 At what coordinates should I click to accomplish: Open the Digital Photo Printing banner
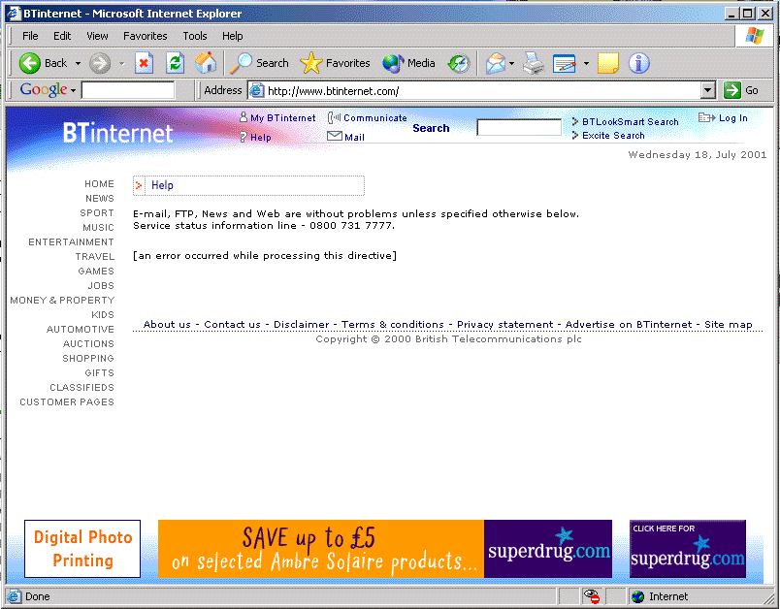[82, 549]
